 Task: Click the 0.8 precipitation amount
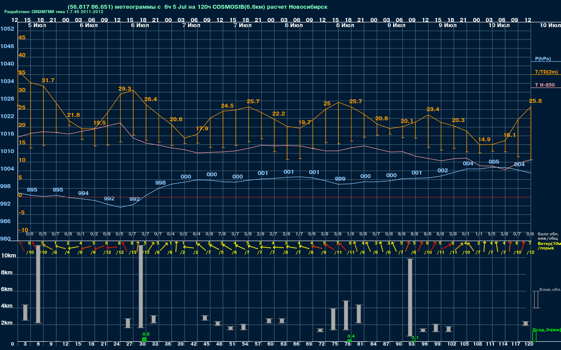146,334
